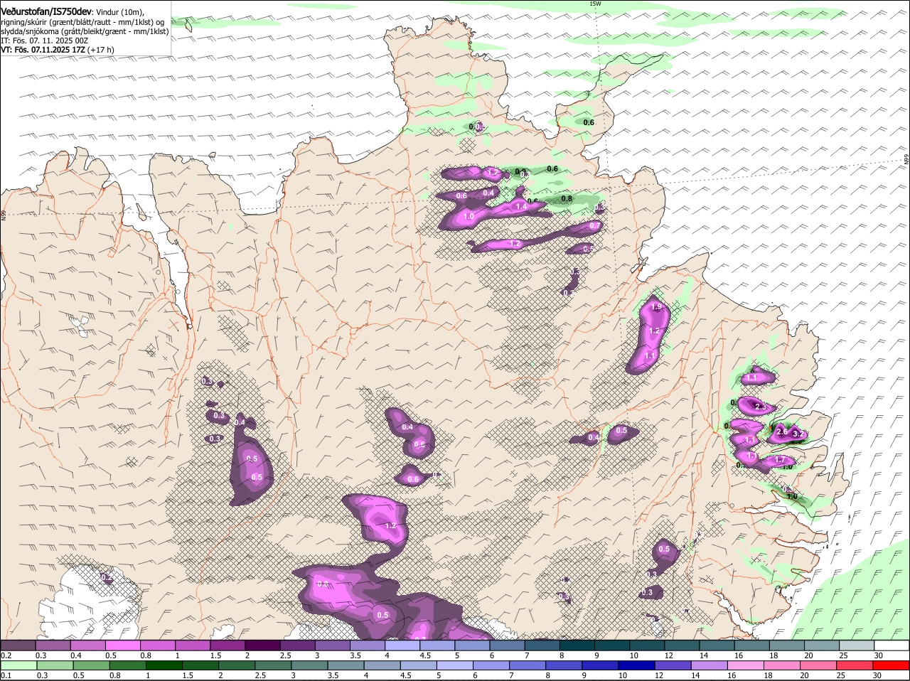This screenshot has width=910, height=681.
Task: Click the 1.9 precipitation value on the map
Action: pyautogui.click(x=656, y=307)
